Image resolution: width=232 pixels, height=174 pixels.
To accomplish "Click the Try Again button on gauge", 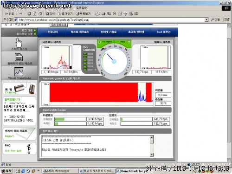I will [105, 42].
